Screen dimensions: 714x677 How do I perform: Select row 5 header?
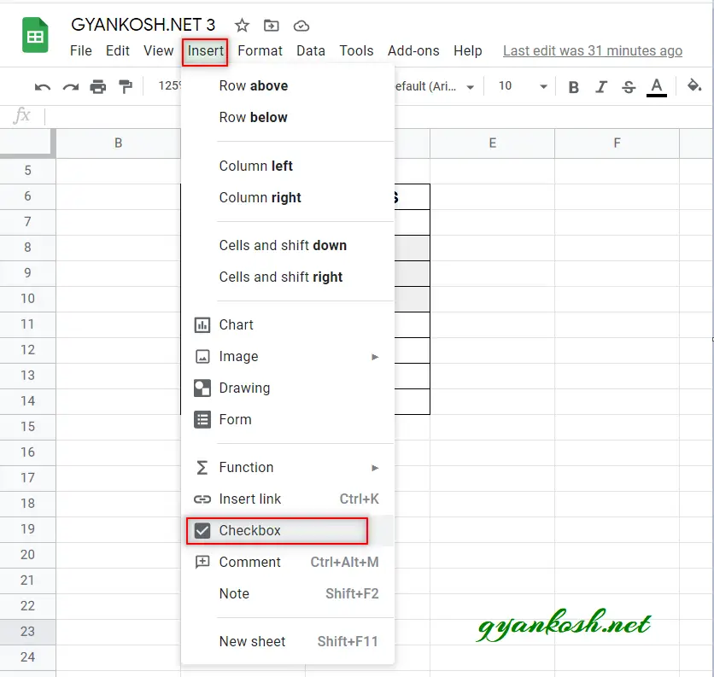28,171
